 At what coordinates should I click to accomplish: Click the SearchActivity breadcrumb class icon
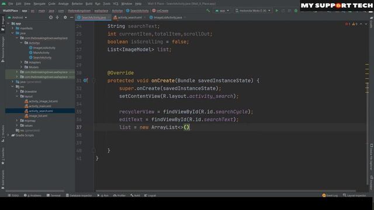[x=127, y=10]
